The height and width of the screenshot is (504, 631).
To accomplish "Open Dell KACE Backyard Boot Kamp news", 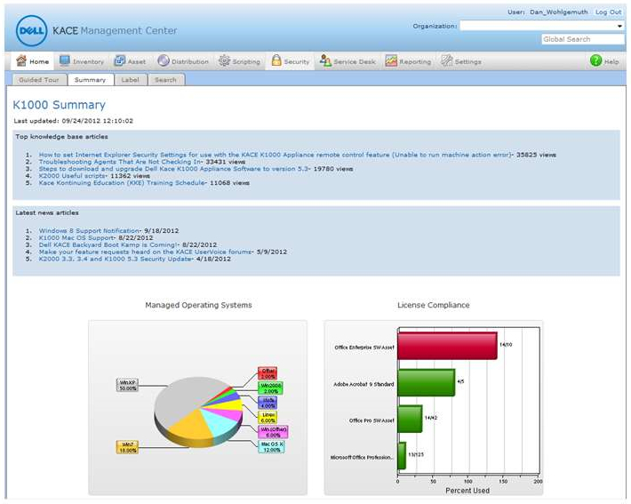I will click(x=108, y=244).
